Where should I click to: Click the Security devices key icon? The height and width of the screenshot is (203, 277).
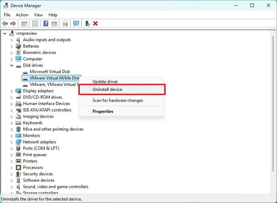[18, 174]
